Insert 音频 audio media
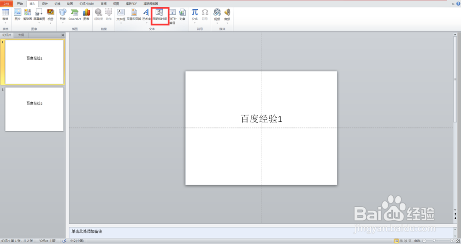This screenshot has width=461, height=244. point(227,12)
